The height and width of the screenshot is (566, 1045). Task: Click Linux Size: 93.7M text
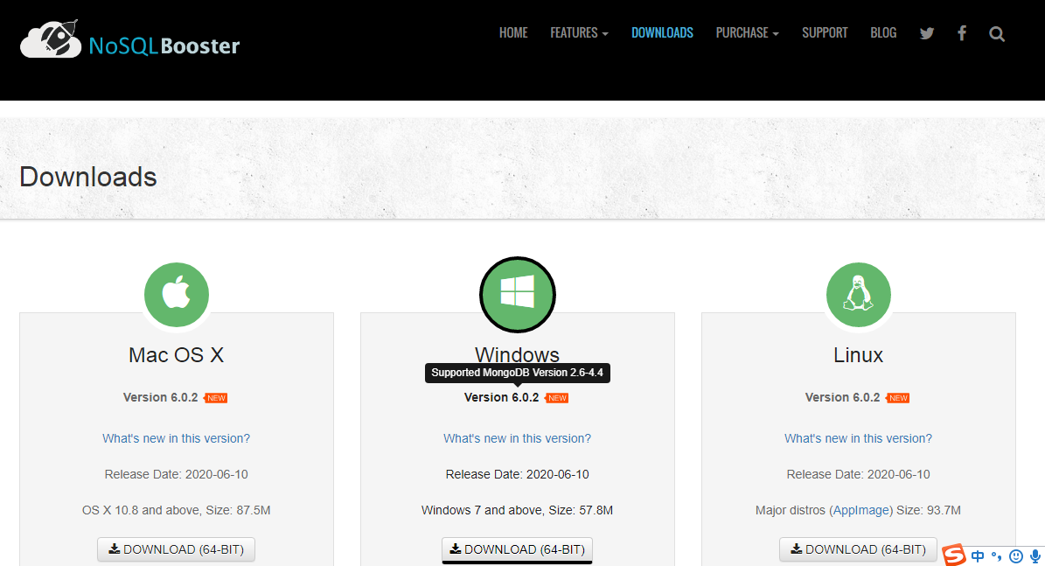[929, 510]
